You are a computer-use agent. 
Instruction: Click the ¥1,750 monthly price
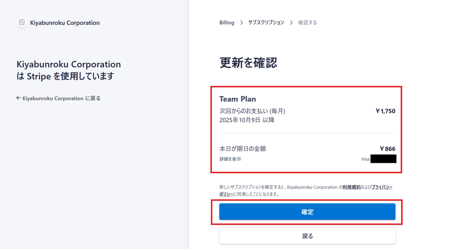pyautogui.click(x=385, y=111)
